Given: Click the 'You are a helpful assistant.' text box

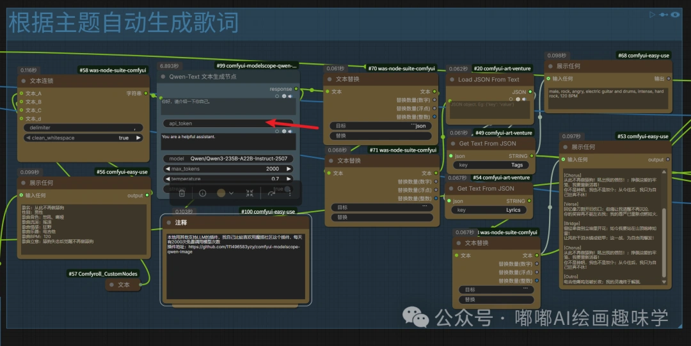Looking at the screenshot, I should [x=228, y=142].
